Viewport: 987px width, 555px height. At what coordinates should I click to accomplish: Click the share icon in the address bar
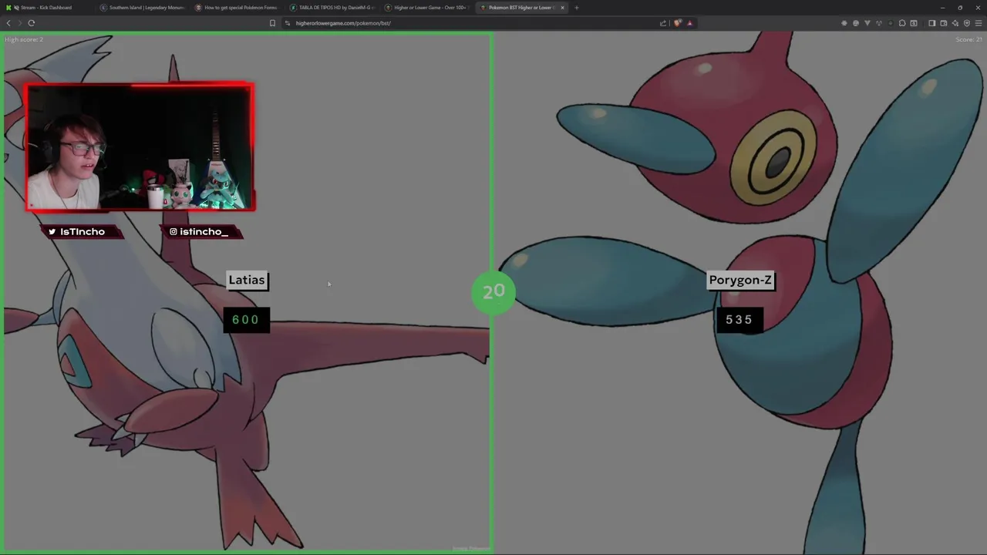coord(662,23)
